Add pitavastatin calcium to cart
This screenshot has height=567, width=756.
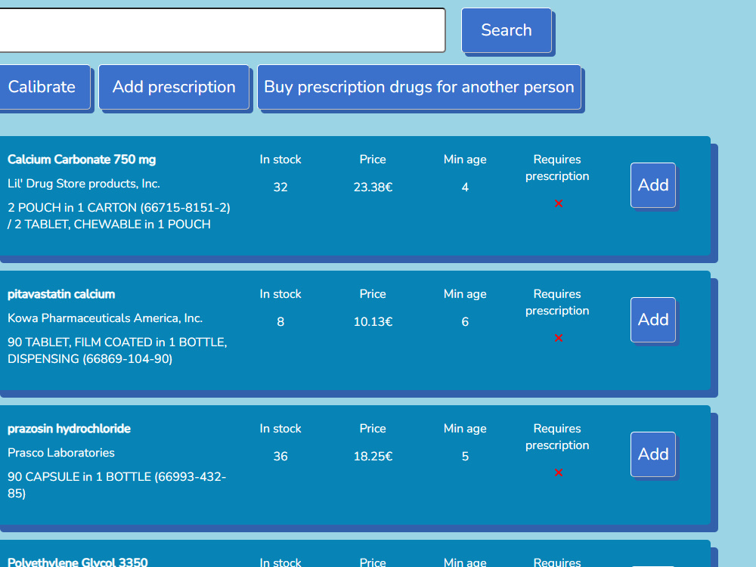point(653,320)
